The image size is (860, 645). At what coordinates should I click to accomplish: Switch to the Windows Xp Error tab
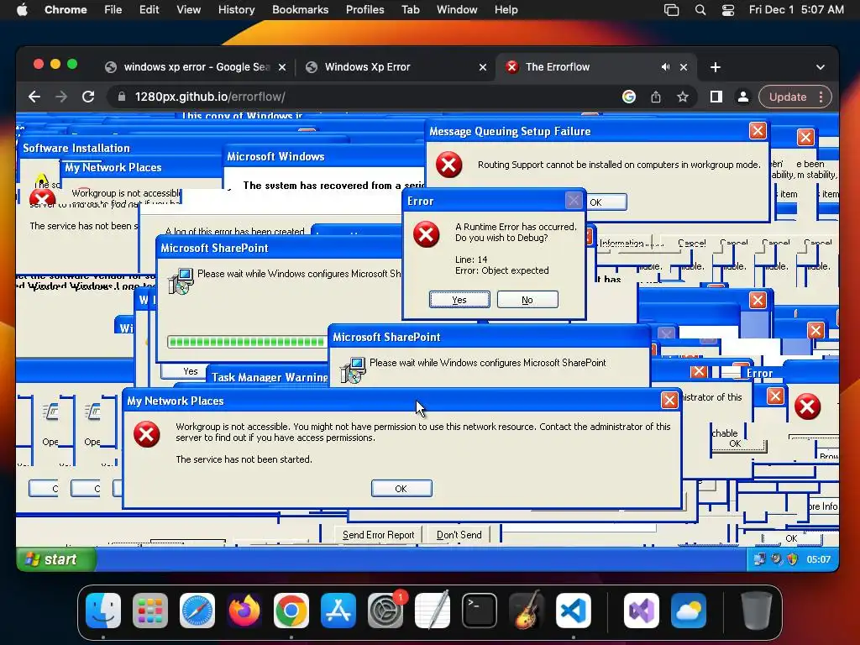(x=395, y=67)
